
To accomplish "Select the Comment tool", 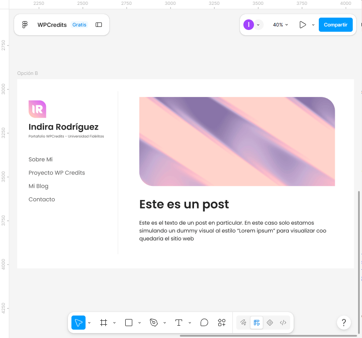I will 204,323.
